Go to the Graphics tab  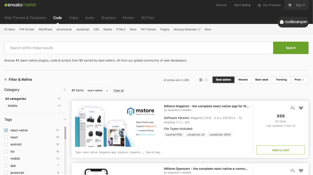(x=109, y=18)
